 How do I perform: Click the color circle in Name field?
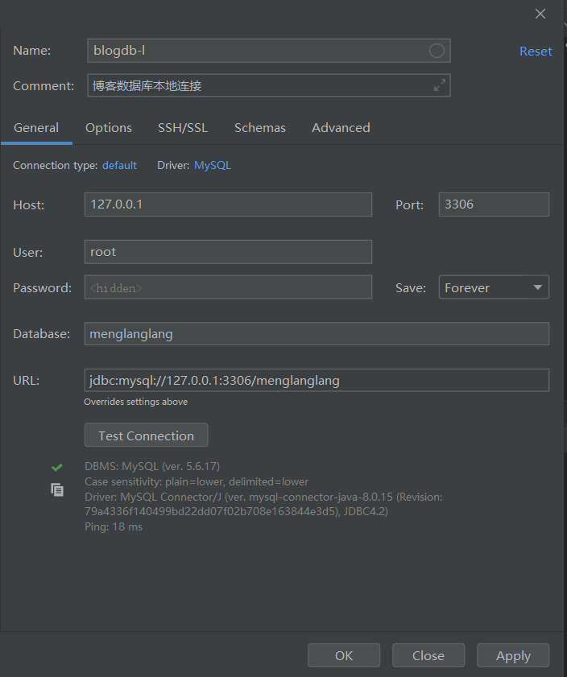(x=437, y=51)
